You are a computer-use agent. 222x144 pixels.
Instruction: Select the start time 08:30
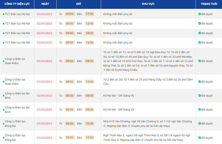click(x=70, y=123)
